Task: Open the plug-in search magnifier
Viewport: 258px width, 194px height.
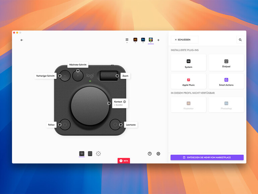Action: (240, 40)
